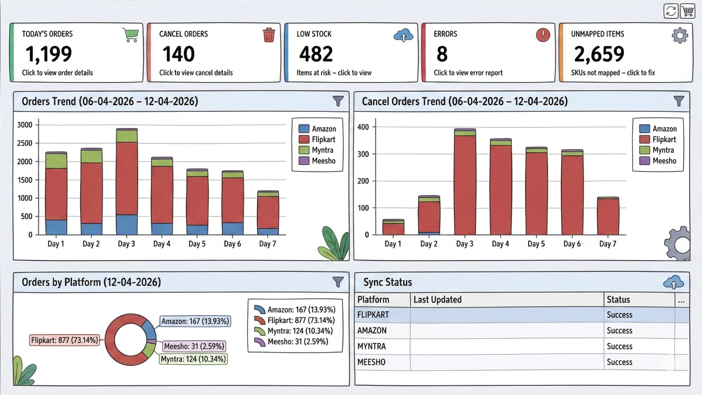
Task: Click the green Myntra color swatch in legend
Action: (x=303, y=150)
